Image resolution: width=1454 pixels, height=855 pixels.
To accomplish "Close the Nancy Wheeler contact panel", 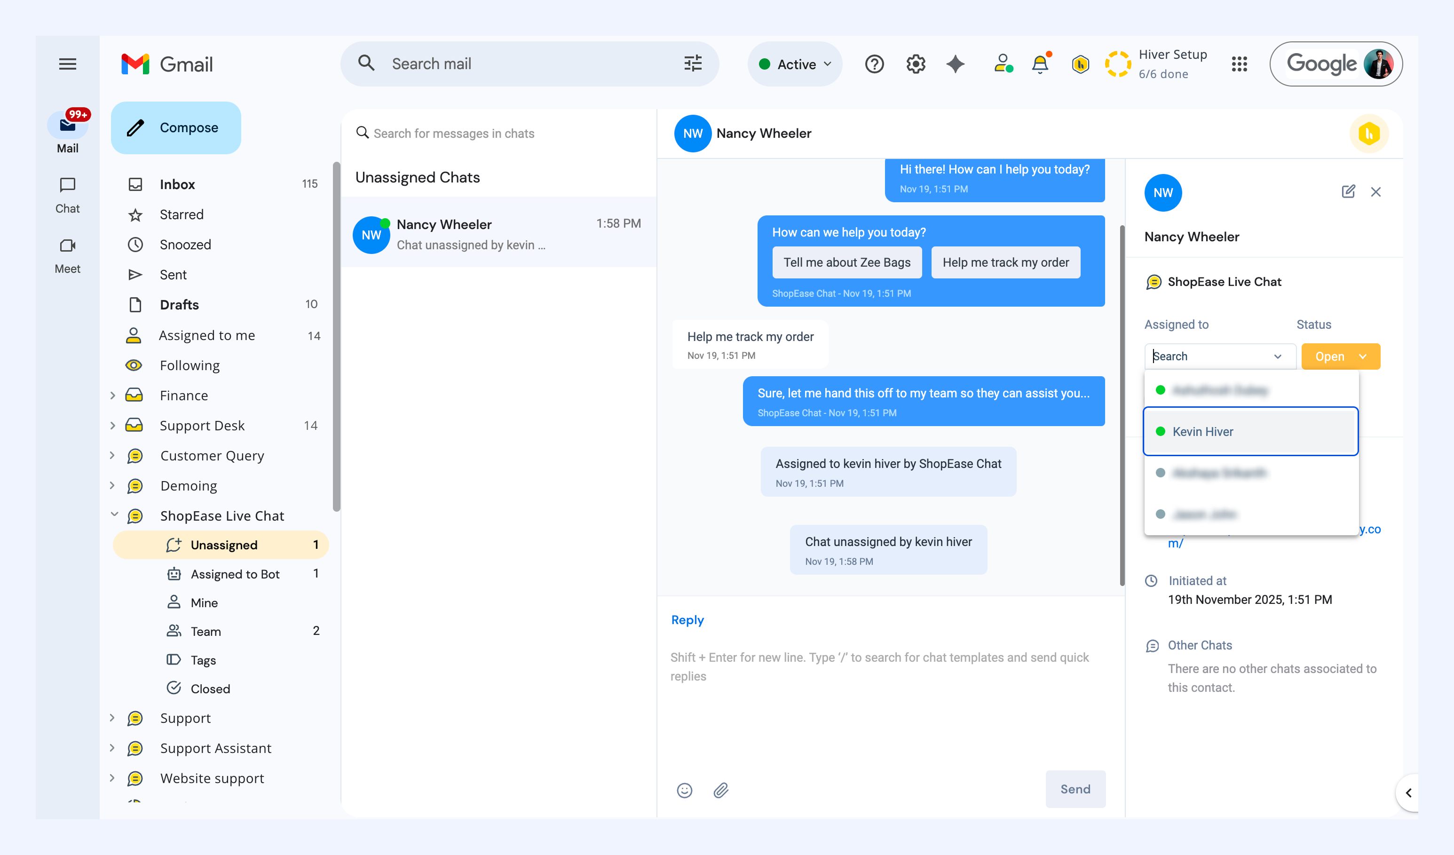I will click(x=1376, y=191).
